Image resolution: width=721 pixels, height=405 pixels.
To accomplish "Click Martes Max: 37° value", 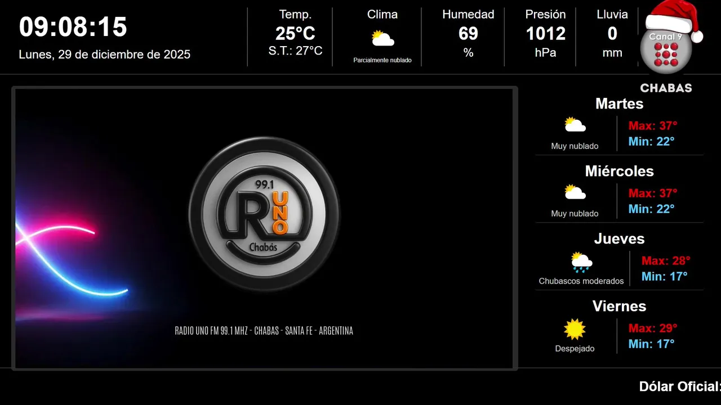I will pos(653,125).
